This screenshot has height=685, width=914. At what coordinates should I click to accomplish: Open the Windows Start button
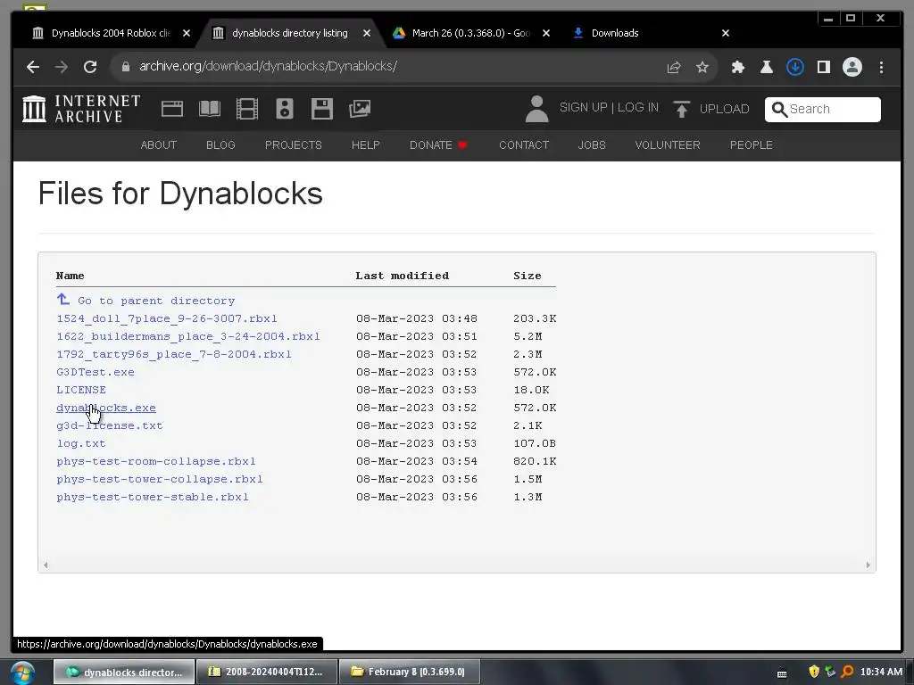[22, 673]
